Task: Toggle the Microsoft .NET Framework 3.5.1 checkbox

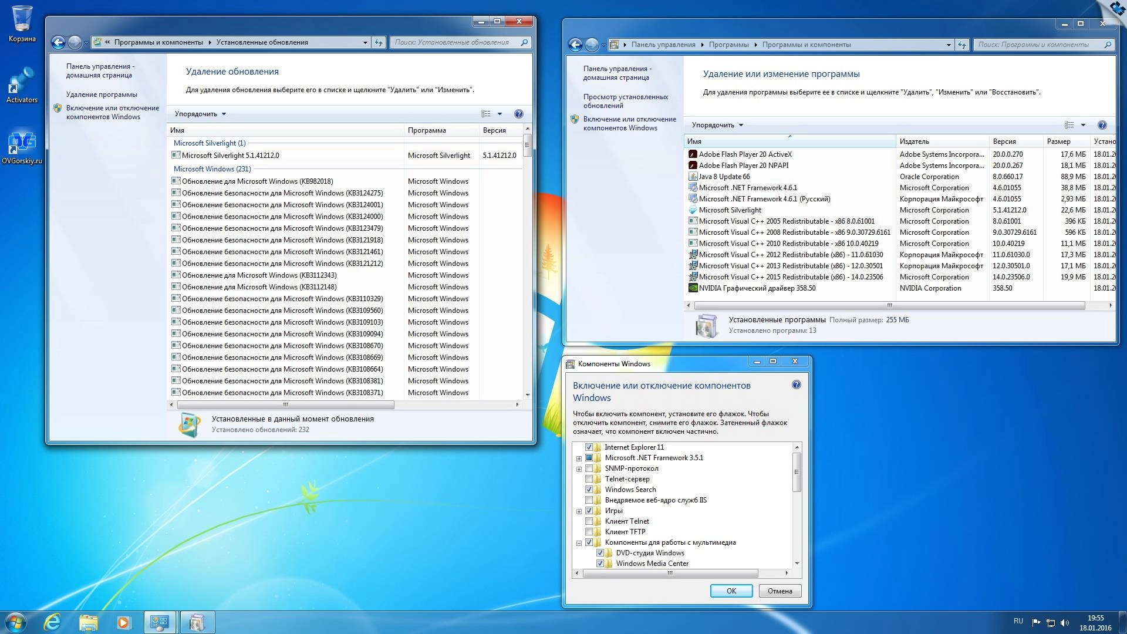Action: tap(589, 458)
